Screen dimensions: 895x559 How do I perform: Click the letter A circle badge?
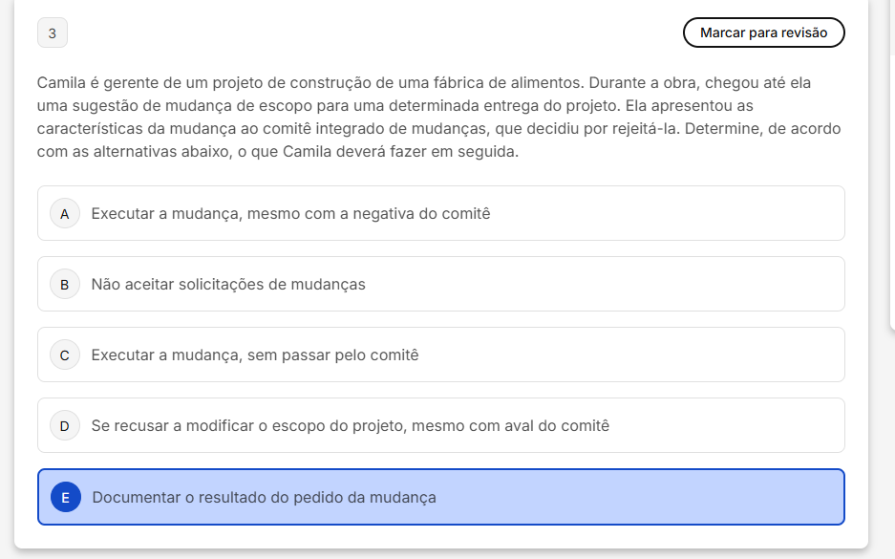[x=65, y=214]
